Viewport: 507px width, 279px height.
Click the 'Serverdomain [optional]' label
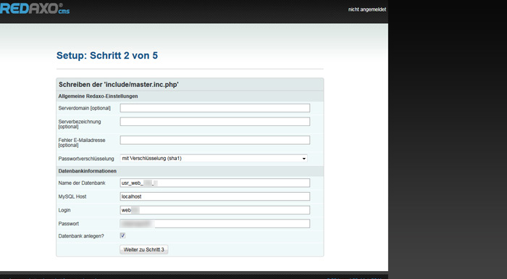tap(85, 108)
